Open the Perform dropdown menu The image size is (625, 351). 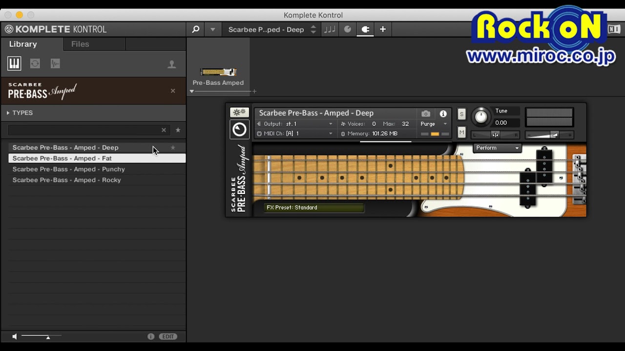pos(497,148)
